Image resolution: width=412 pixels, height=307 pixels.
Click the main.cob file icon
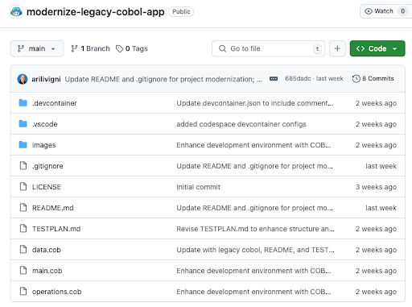click(23, 271)
